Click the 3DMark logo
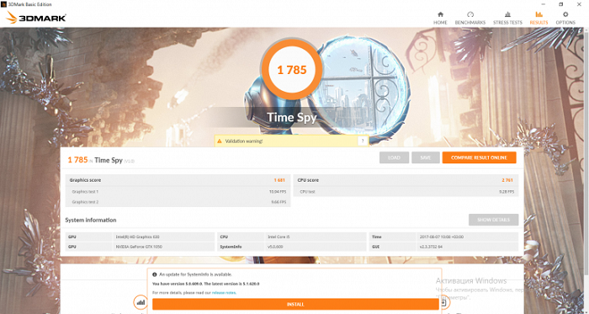 click(x=36, y=18)
